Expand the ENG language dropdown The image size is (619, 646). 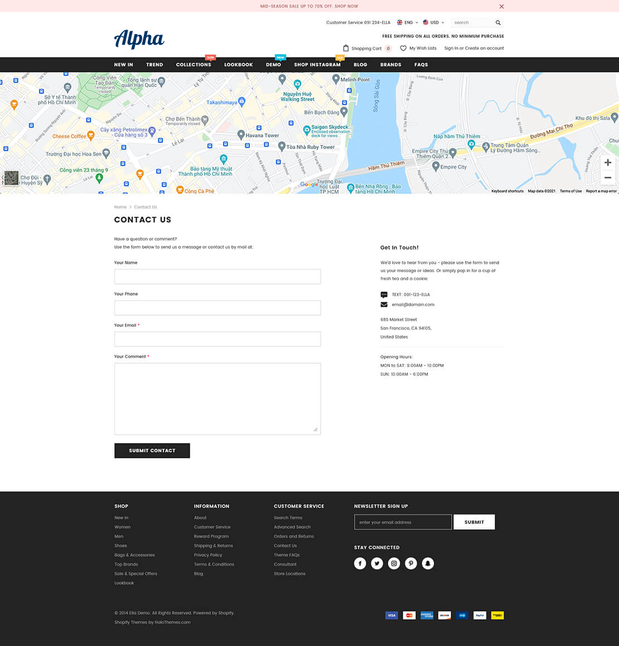[x=408, y=23]
